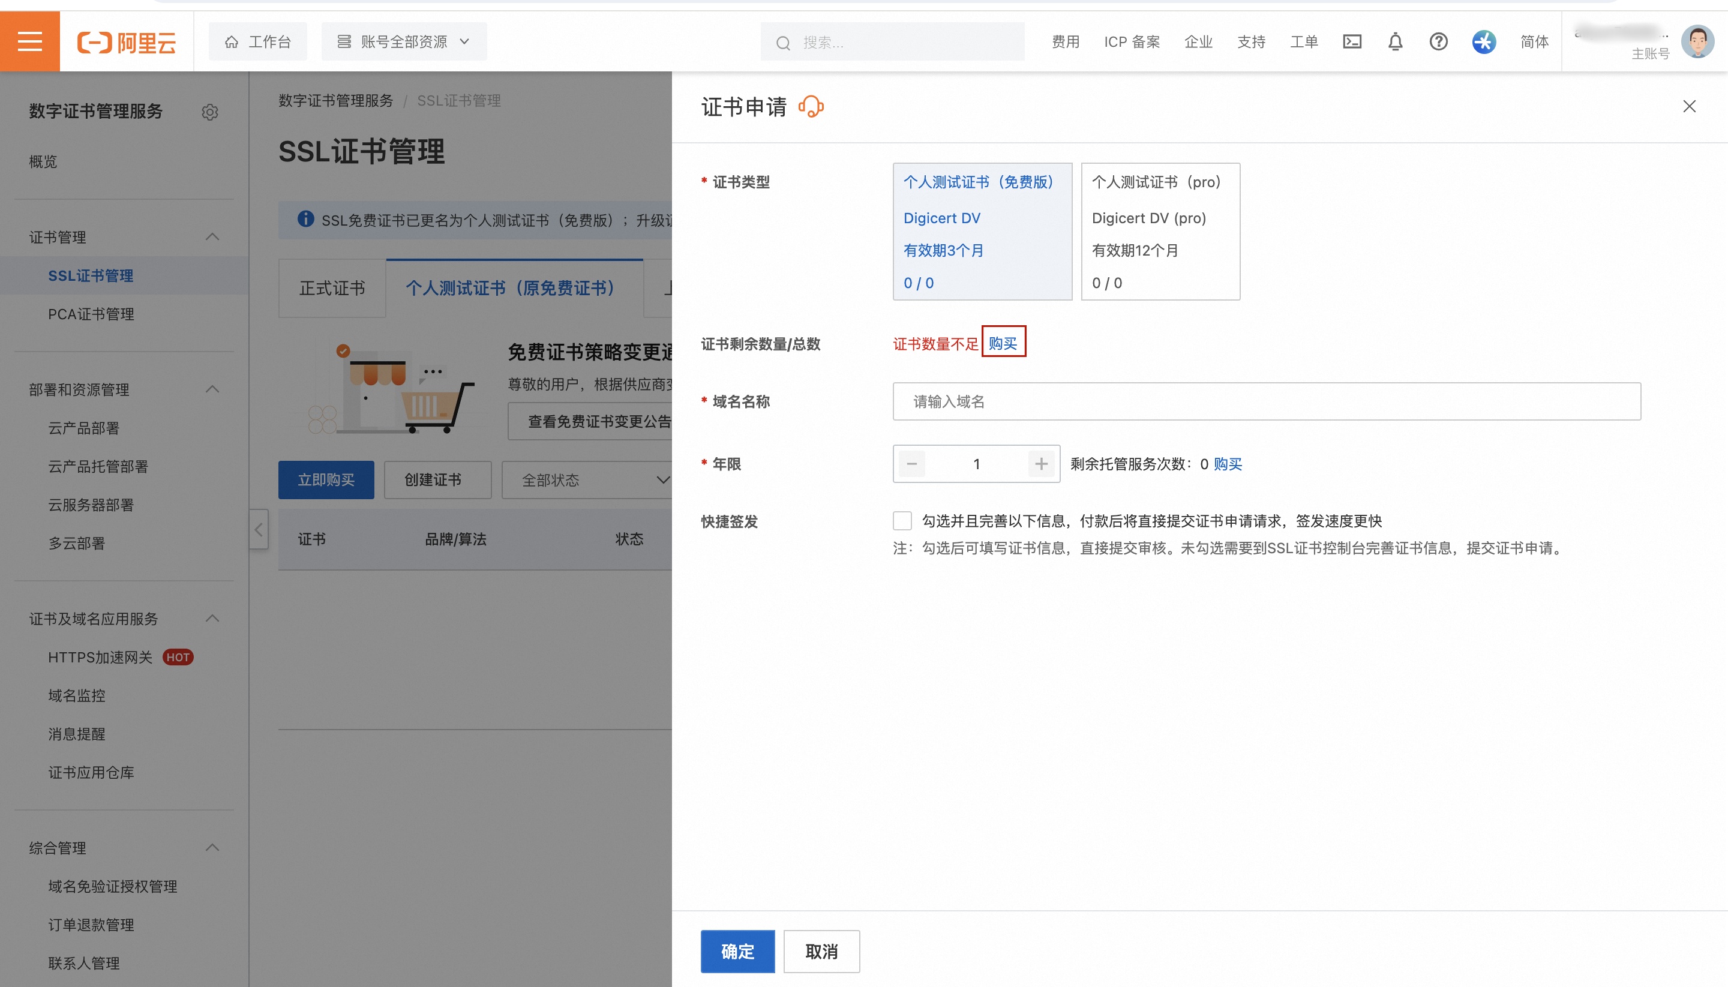The height and width of the screenshot is (987, 1728).
Task: Open 云服务器部署 in the sidebar
Action: coord(91,505)
